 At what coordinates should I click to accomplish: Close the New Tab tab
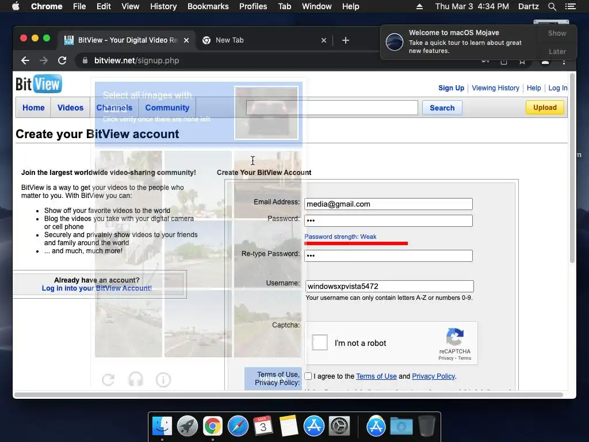coord(324,40)
